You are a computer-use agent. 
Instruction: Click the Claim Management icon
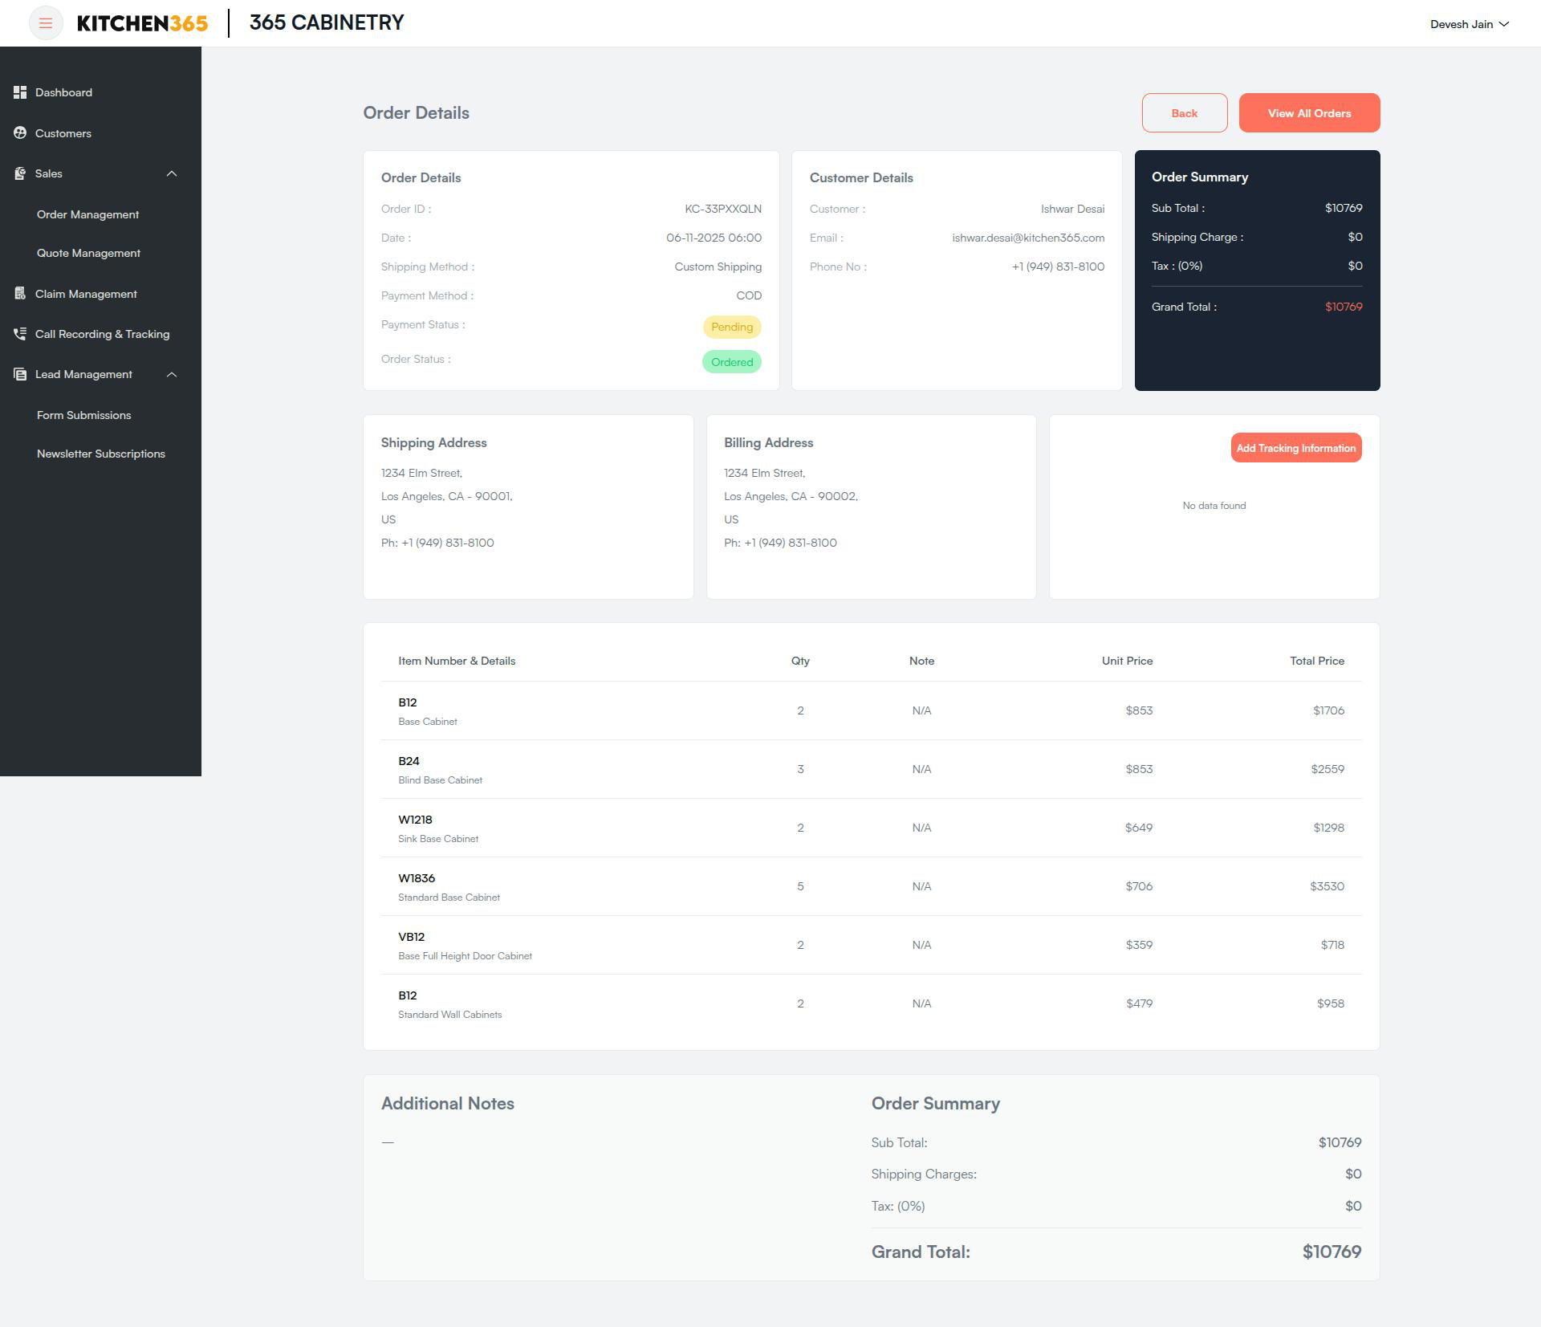pyautogui.click(x=20, y=294)
